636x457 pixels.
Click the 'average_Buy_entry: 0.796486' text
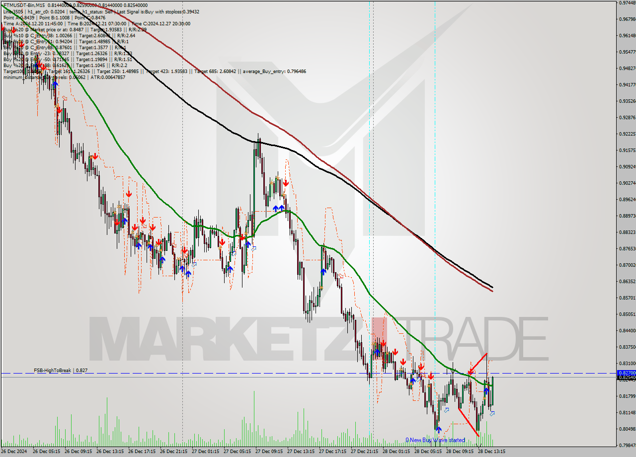tap(274, 71)
